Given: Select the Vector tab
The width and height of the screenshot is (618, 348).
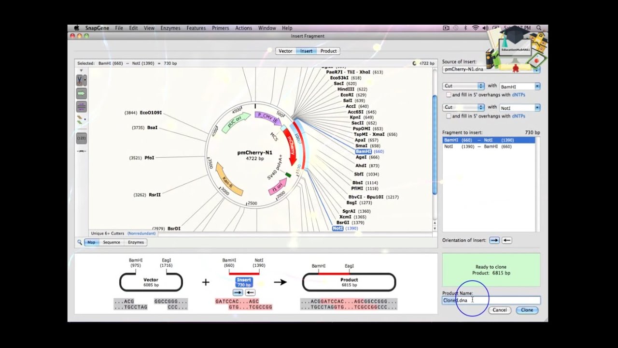Looking at the screenshot, I should 285,51.
